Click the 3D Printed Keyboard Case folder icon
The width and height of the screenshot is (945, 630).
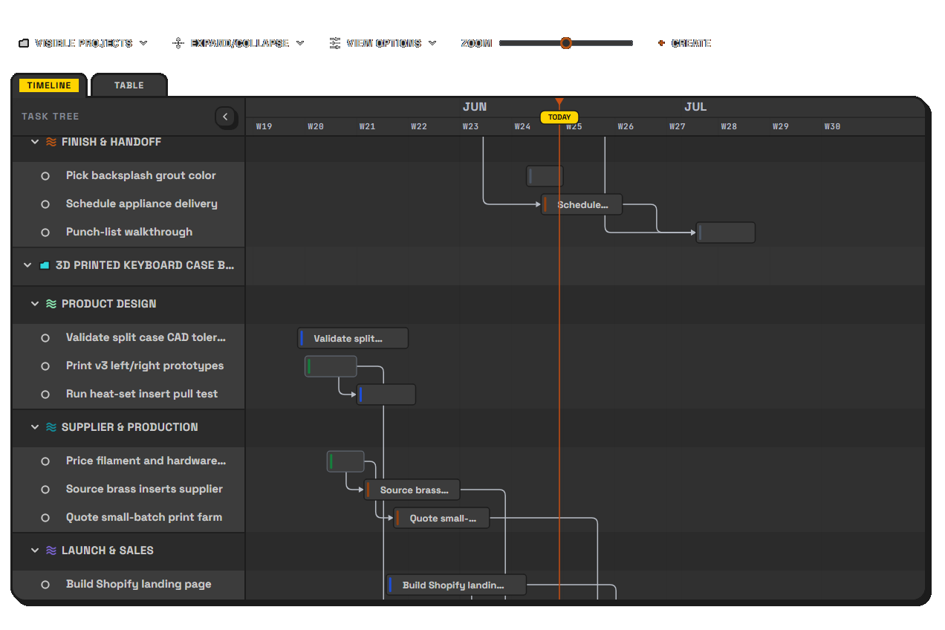pyautogui.click(x=45, y=265)
